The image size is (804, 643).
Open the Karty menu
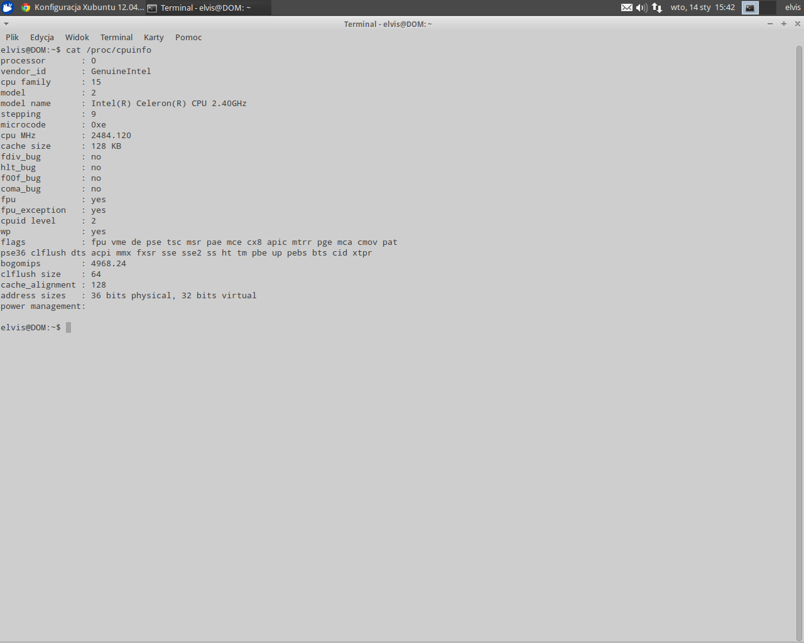153,37
